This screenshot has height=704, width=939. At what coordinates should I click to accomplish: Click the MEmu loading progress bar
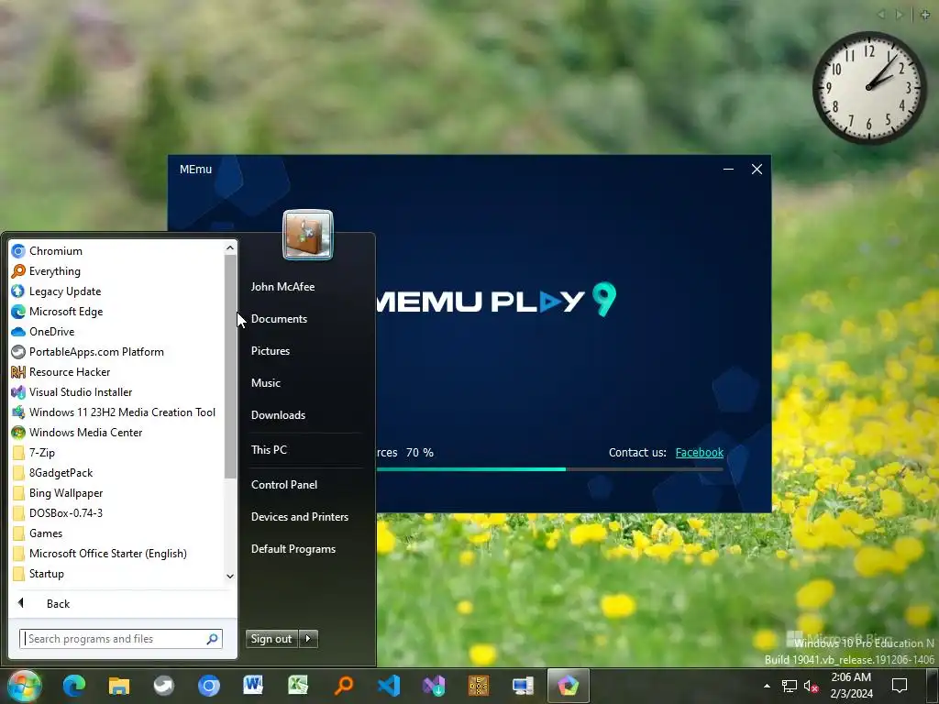tap(550, 469)
